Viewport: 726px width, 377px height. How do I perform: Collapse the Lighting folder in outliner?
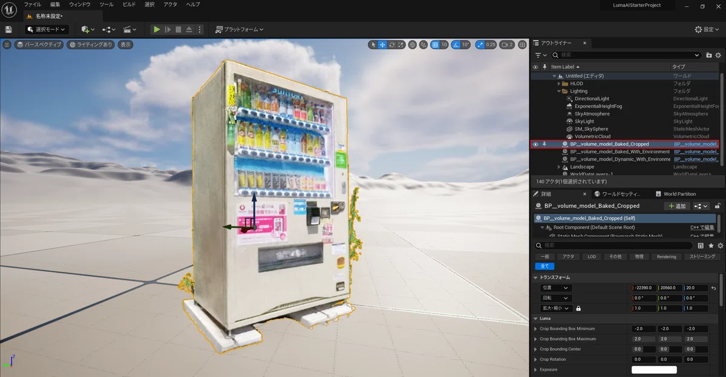pos(559,91)
